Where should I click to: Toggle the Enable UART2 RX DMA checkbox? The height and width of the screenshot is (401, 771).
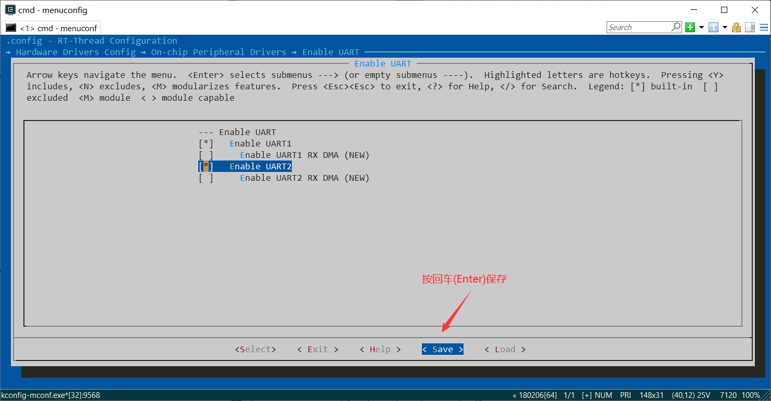(206, 178)
